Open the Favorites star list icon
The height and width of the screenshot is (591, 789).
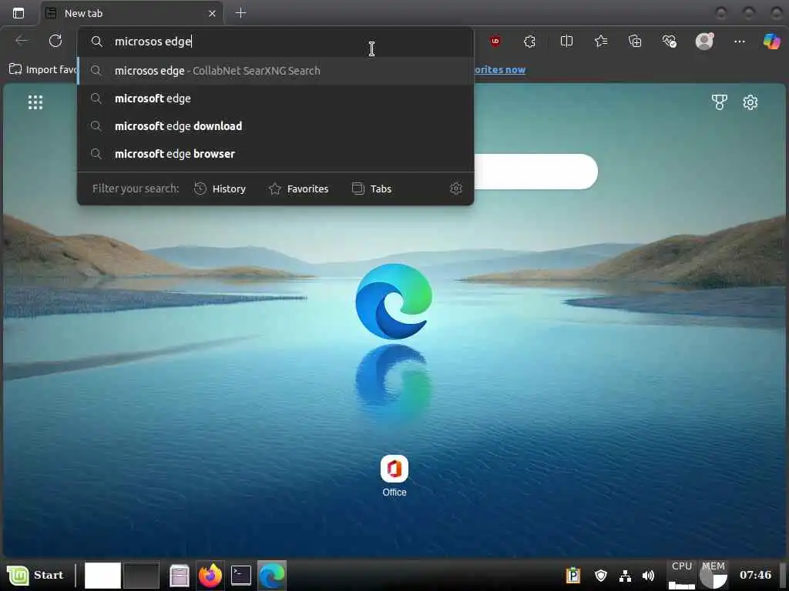[601, 42]
